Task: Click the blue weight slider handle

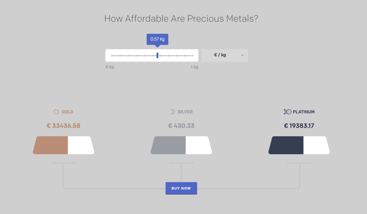Action: 158,55
